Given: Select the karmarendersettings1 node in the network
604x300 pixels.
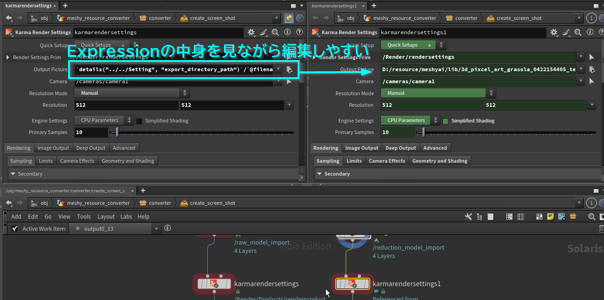Looking at the screenshot, I should tap(352, 283).
